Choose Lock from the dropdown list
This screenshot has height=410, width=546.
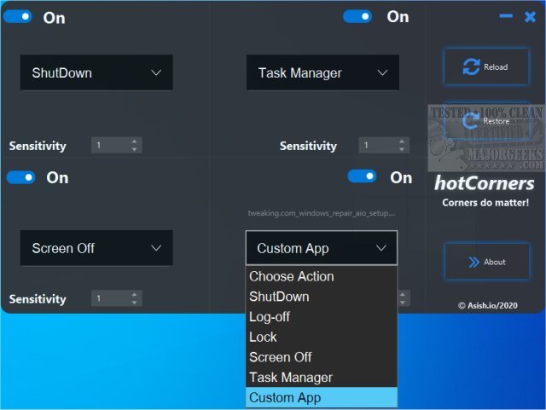[322, 338]
